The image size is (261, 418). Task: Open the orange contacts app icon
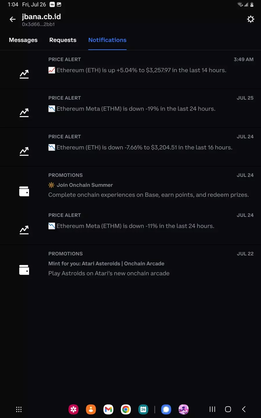click(x=91, y=409)
